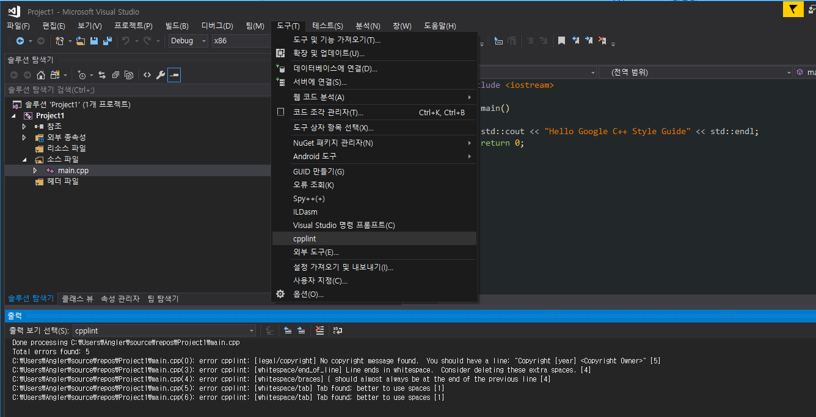The width and height of the screenshot is (816, 417).
Task: Select the 리소스 파일 folder
Action: pyautogui.click(x=66, y=148)
